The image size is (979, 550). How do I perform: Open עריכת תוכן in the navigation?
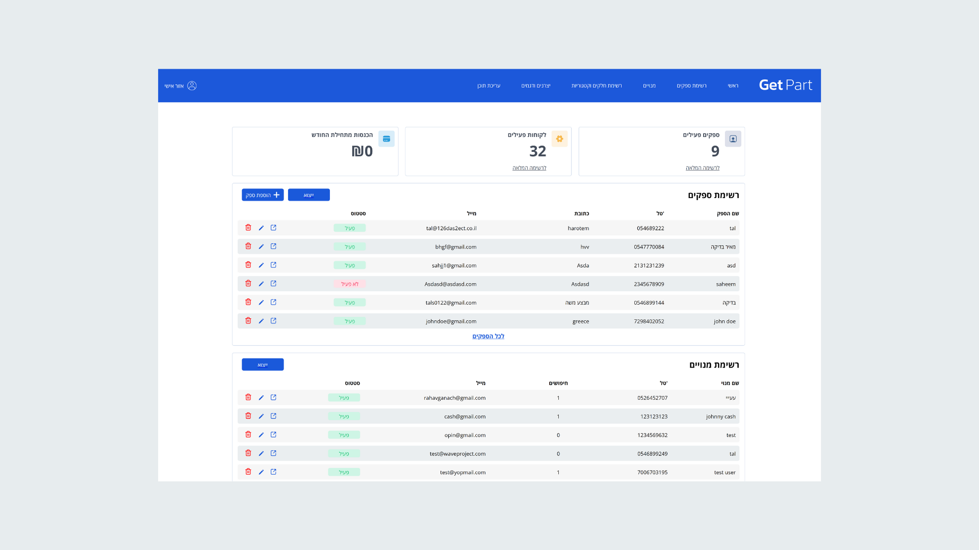coord(488,86)
